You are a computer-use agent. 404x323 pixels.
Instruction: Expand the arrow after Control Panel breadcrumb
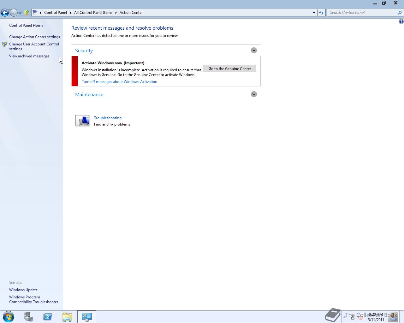click(x=71, y=13)
